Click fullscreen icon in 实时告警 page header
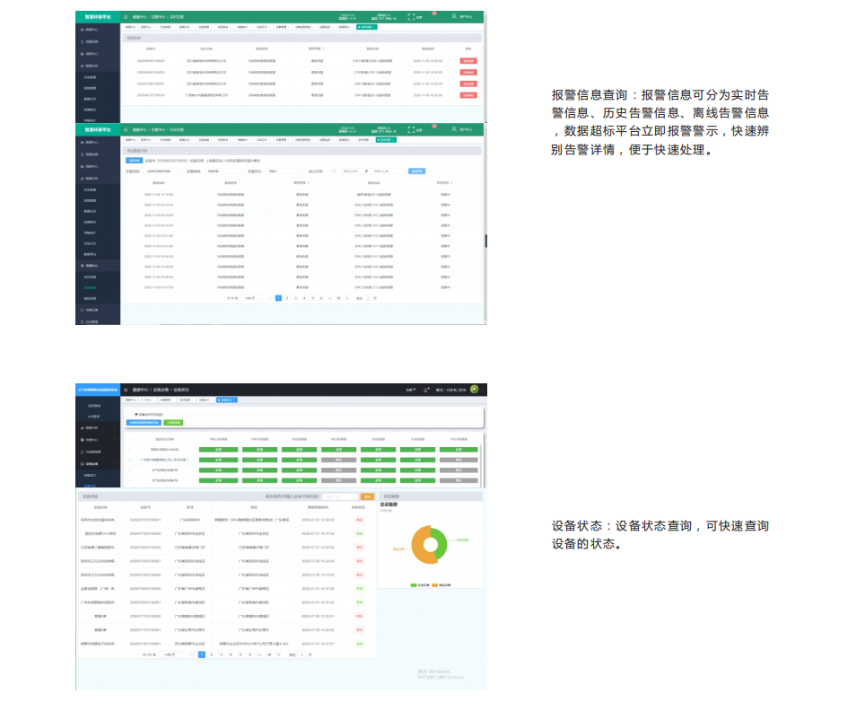This screenshot has height=711, width=848. click(411, 17)
